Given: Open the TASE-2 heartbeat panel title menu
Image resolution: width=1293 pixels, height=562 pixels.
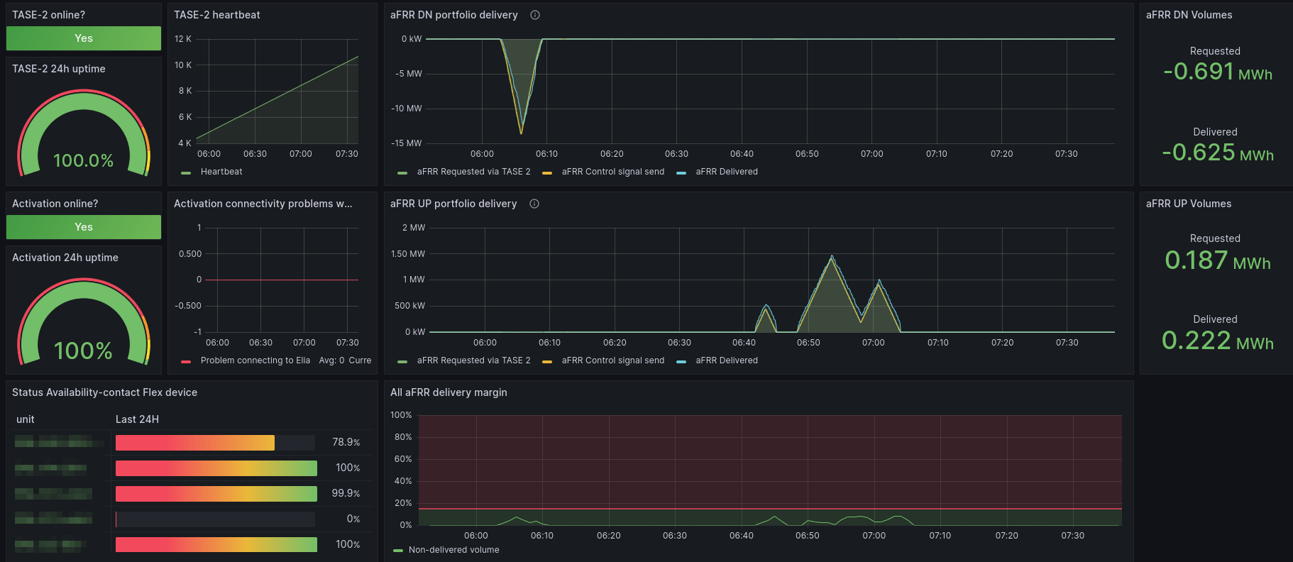Looking at the screenshot, I should pos(217,15).
